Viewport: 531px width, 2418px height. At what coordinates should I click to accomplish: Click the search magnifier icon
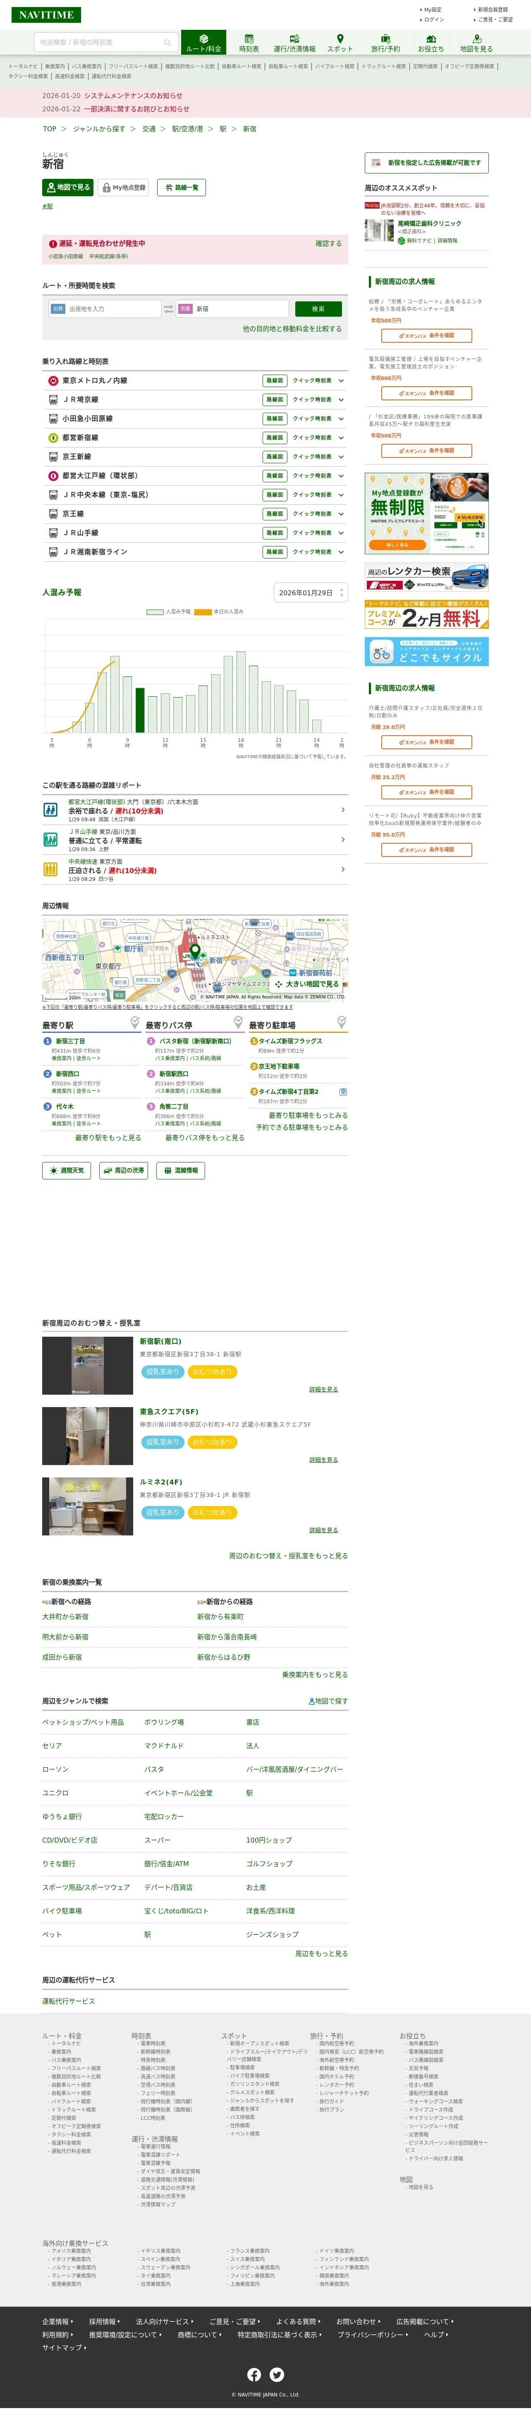point(168,42)
